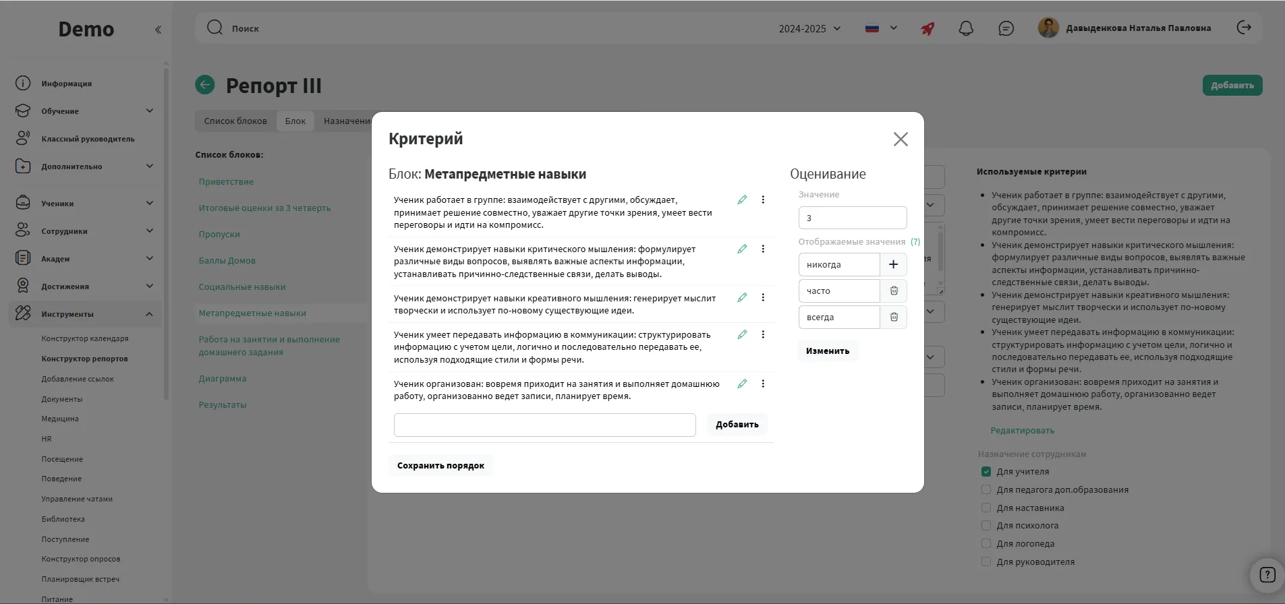The height and width of the screenshot is (604, 1285).
Task: Delete the "всегда" displayed value
Action: (894, 317)
